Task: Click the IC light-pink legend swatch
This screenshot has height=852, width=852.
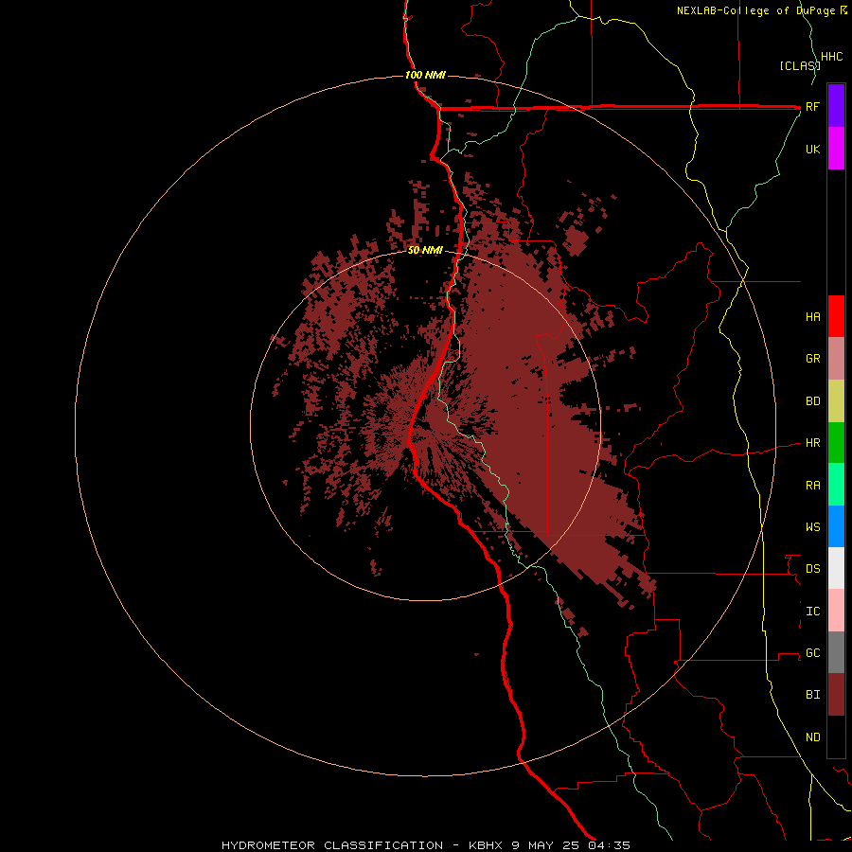Action: click(836, 611)
